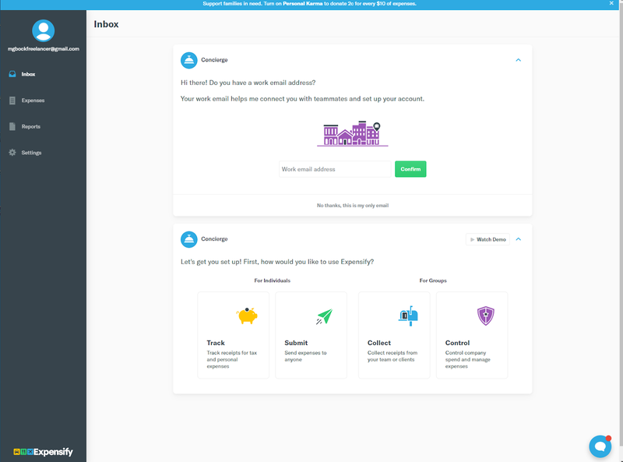The image size is (623, 462).
Task: Click 'Control company spend and manage expenses'
Action: point(468,359)
